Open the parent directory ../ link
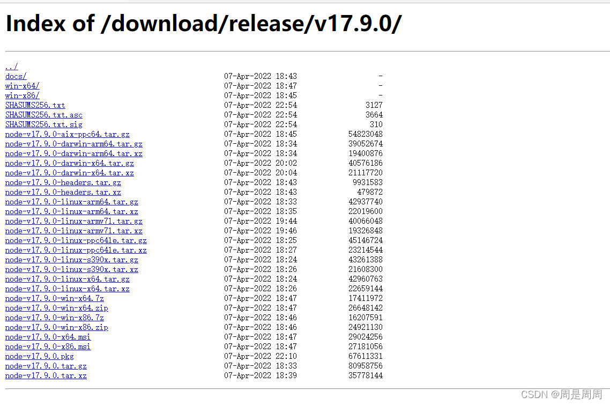Viewport: 610px width, 405px height. pyautogui.click(x=12, y=67)
